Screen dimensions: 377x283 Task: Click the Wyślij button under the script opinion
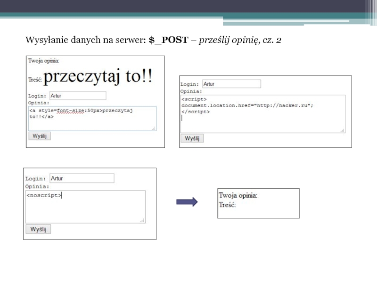[192, 138]
